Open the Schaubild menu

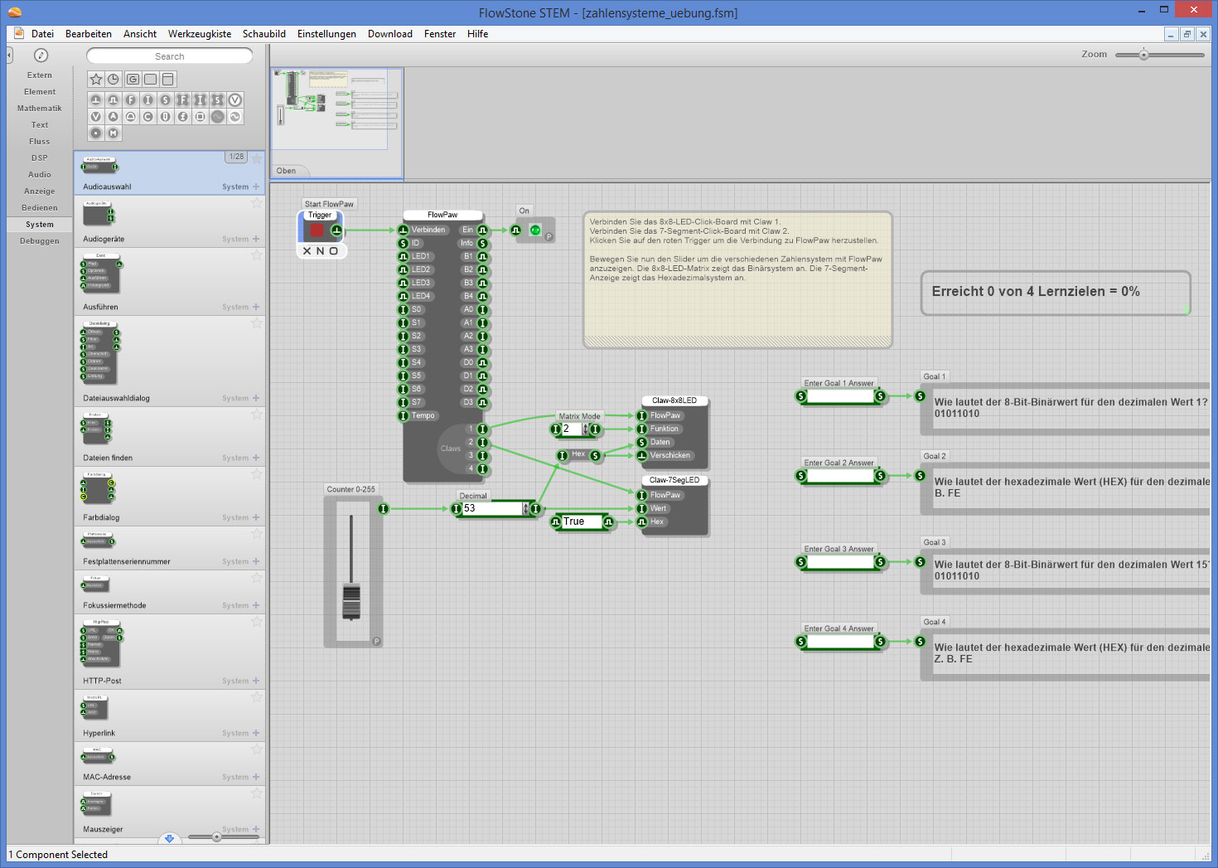coord(264,34)
